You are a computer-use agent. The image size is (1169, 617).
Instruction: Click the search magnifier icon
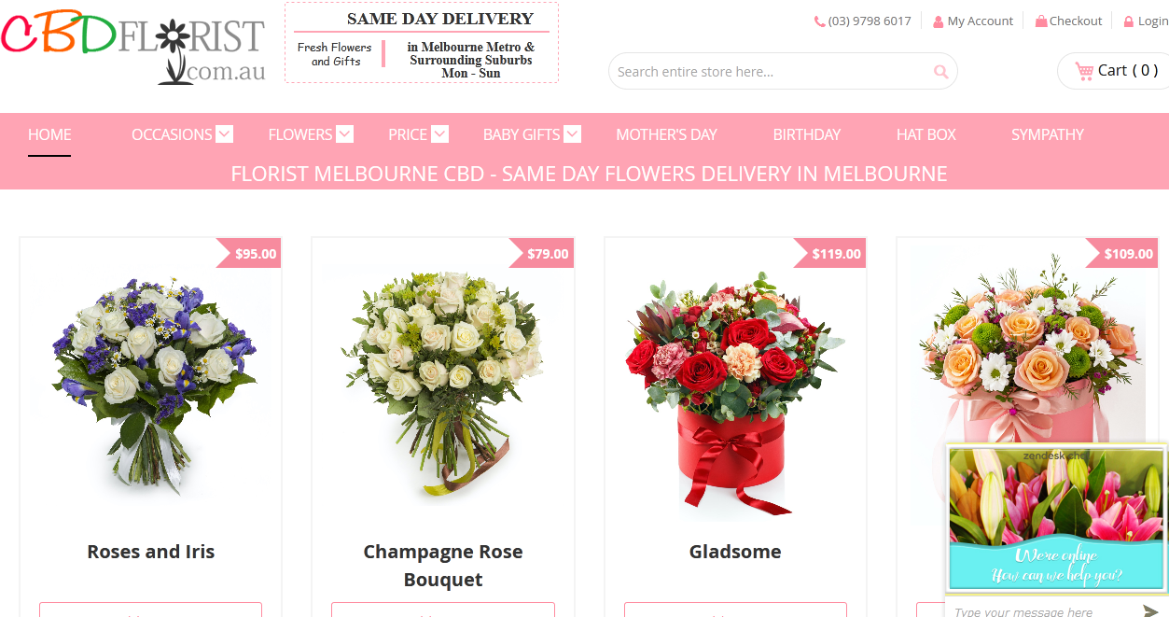[x=940, y=72]
